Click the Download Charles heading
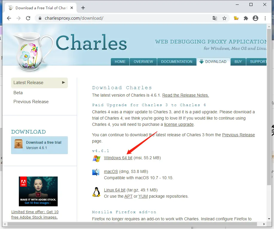274x229 pixels. 122,88
